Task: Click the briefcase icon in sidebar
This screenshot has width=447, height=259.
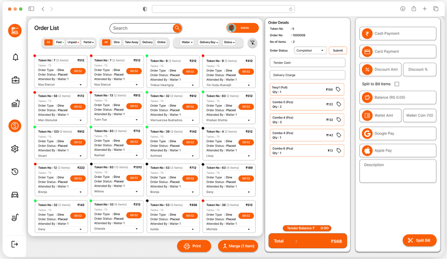Action: point(15,80)
